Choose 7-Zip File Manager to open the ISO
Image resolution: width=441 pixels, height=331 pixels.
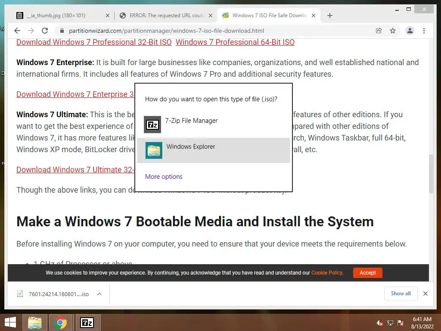coord(214,124)
